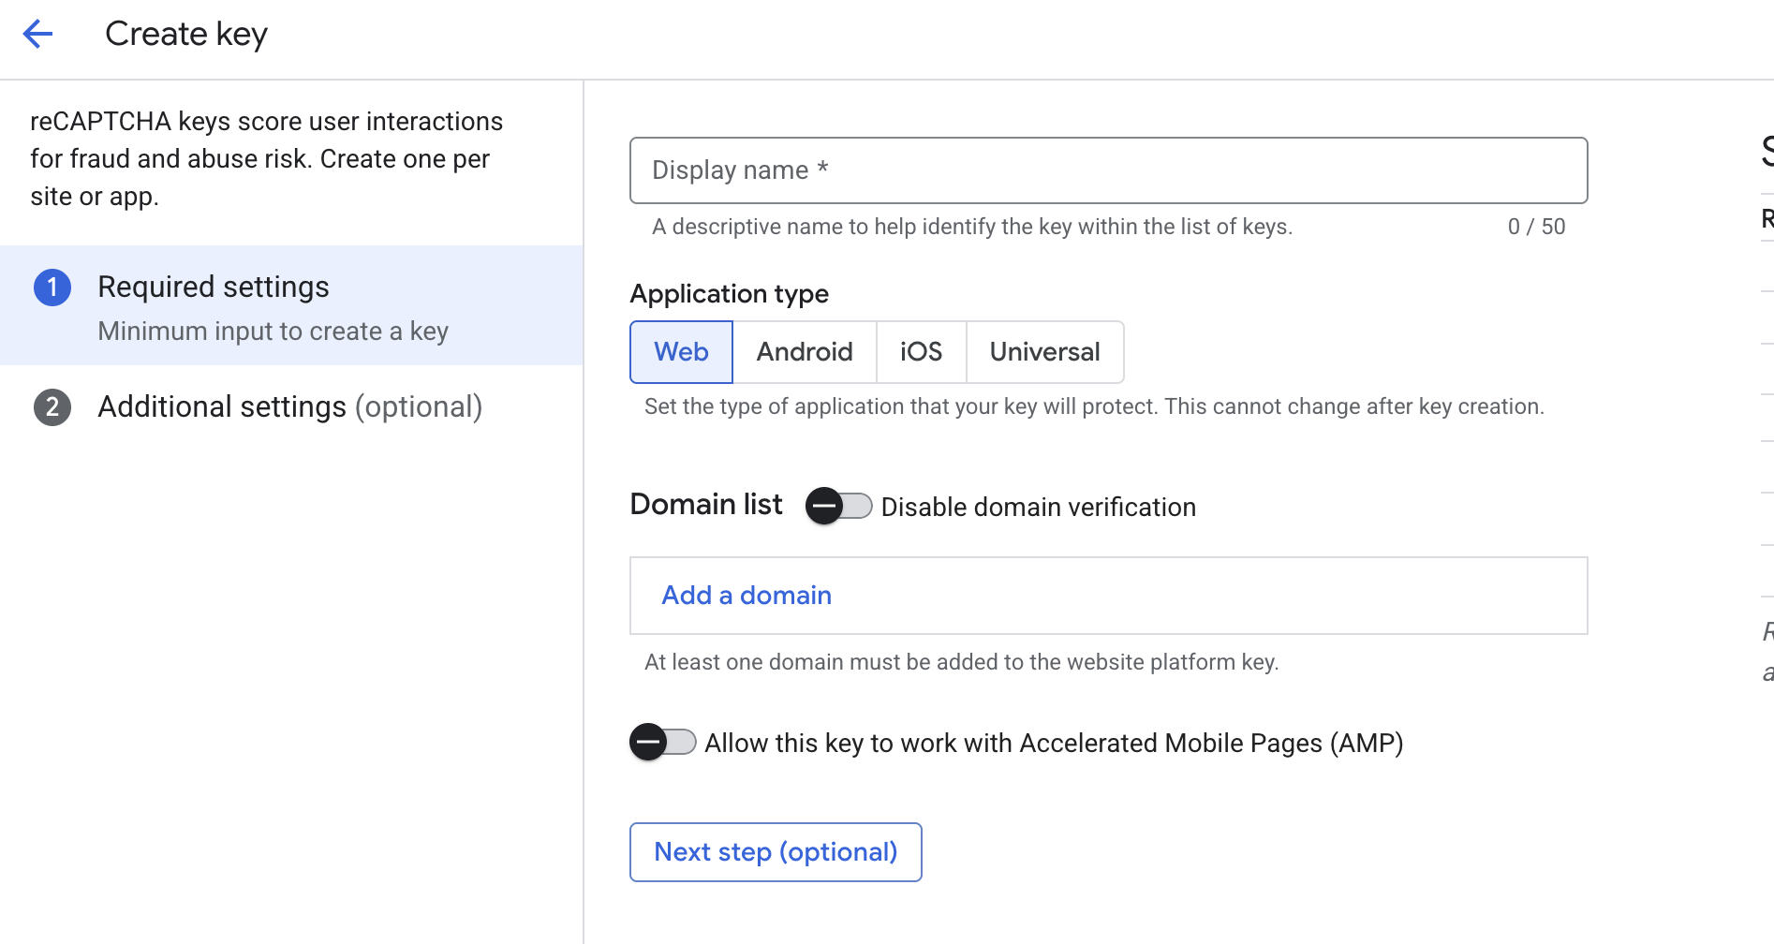Click the Next step (optional) button
The height and width of the screenshot is (944, 1774).
(776, 852)
